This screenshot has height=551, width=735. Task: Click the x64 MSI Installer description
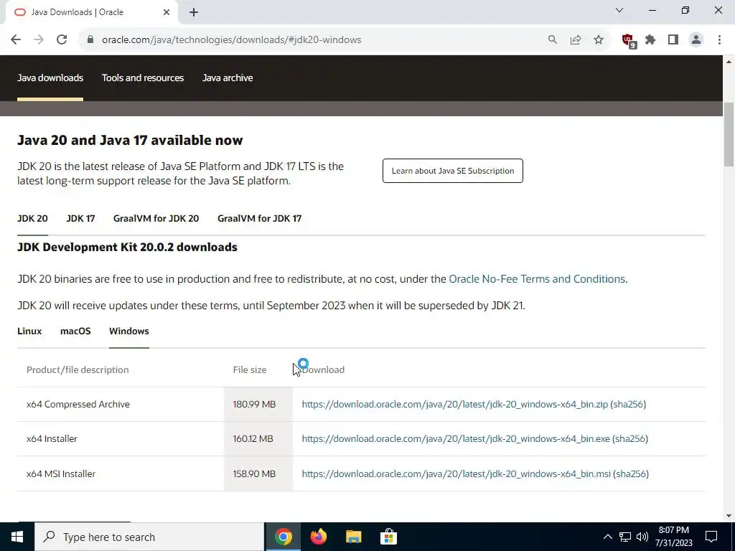click(x=61, y=474)
